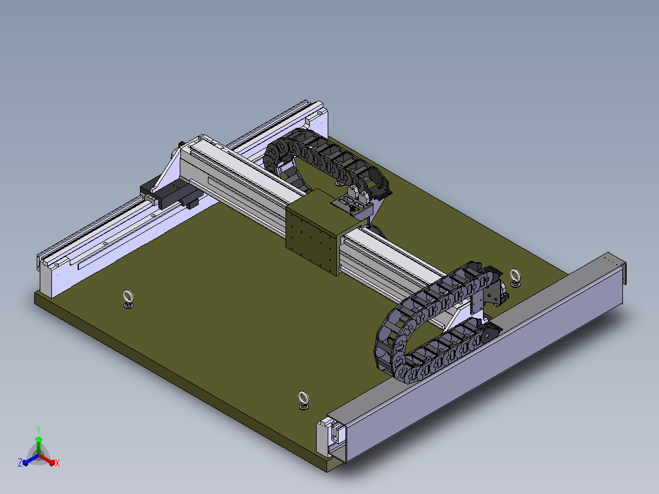Select the eye bolt next to the lower drag chain mount

[x=515, y=278]
